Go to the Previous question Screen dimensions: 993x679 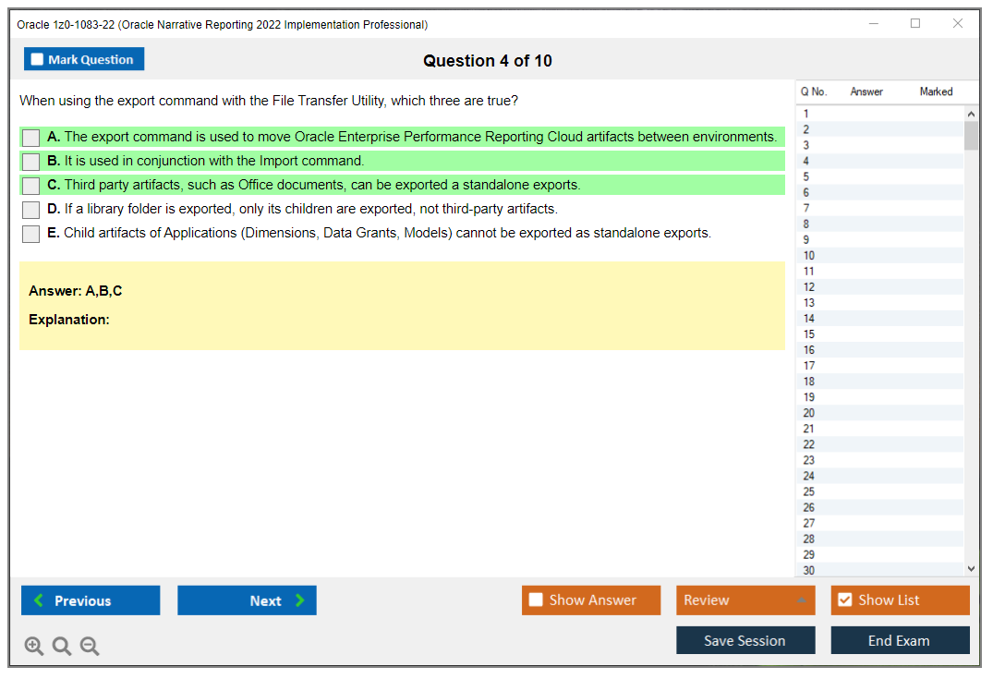tap(91, 600)
